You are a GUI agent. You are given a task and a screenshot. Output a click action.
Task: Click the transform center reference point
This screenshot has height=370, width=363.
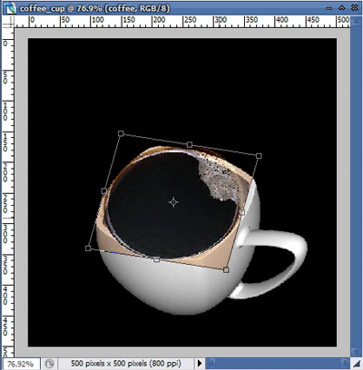173,202
